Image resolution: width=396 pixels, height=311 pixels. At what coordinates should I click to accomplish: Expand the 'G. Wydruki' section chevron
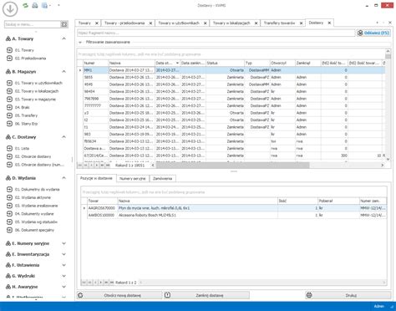click(x=64, y=276)
